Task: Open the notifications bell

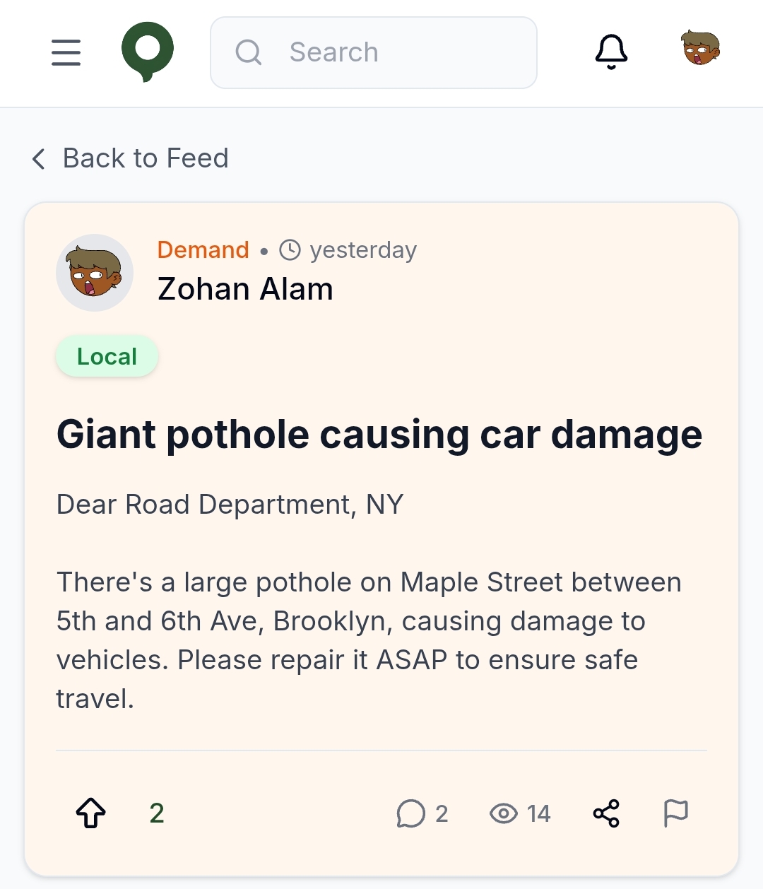Action: [611, 52]
